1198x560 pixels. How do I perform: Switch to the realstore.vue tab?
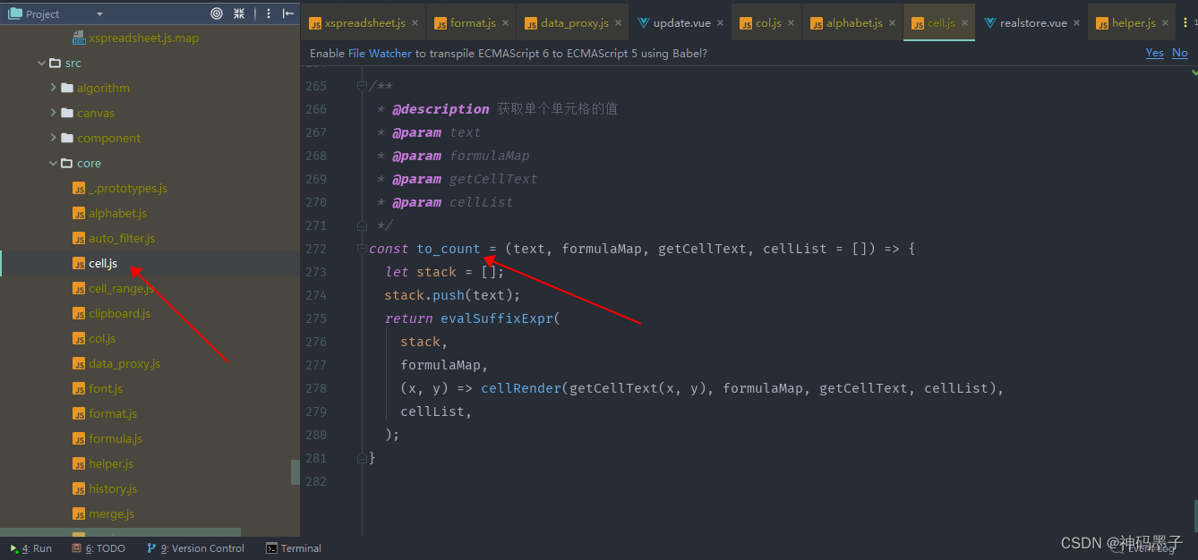coord(1033,23)
